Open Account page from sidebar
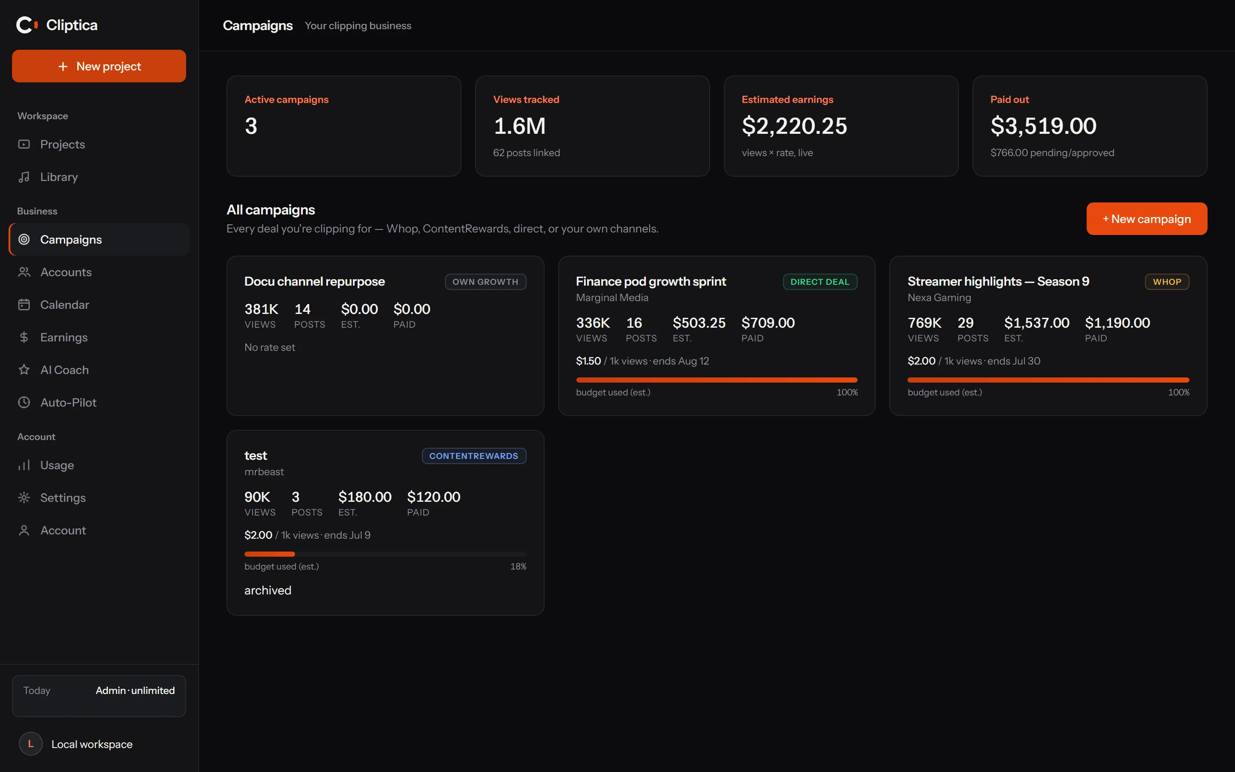Viewport: 1235px width, 772px height. click(x=99, y=531)
